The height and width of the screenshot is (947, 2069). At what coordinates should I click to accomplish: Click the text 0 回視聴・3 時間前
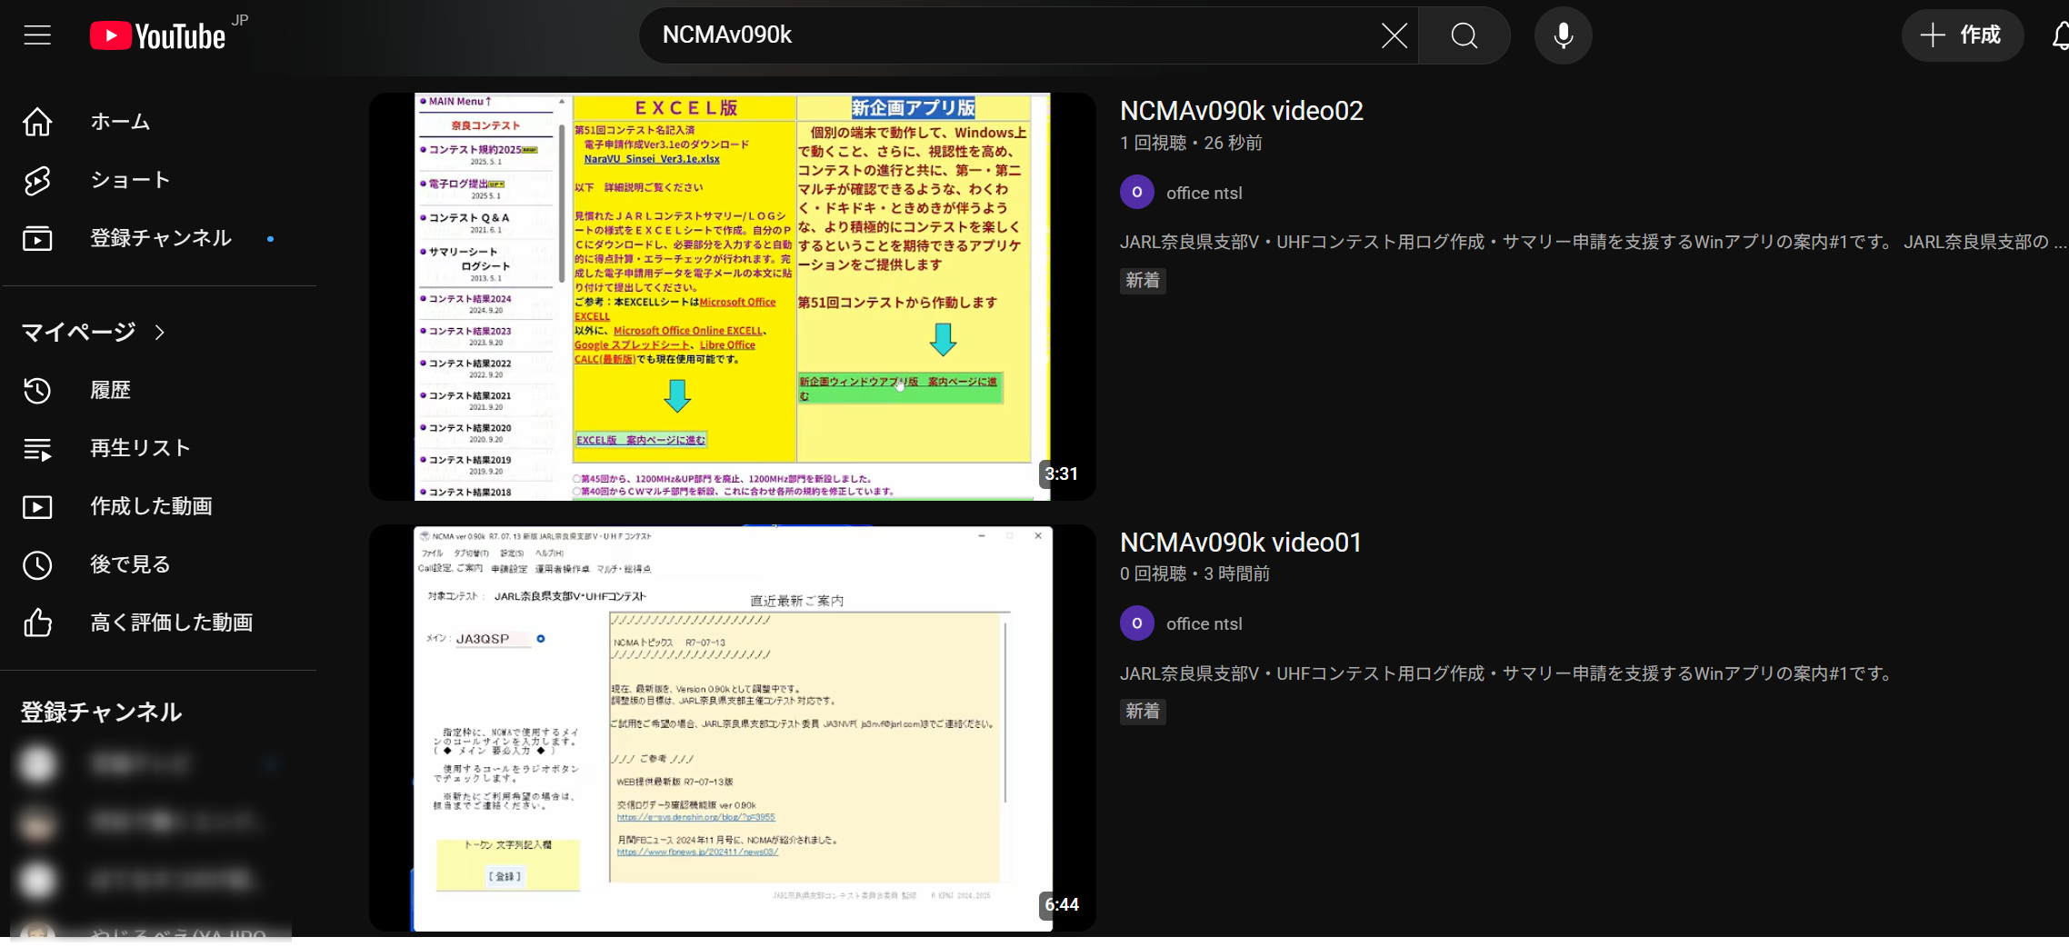click(x=1194, y=573)
